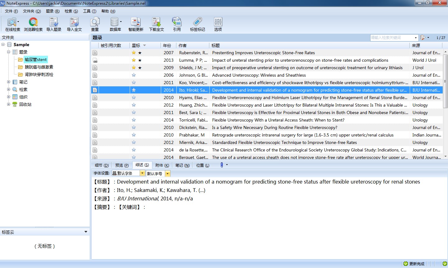Run 查重 duplicate check tool
The height and width of the screenshot is (268, 448).
point(95,24)
